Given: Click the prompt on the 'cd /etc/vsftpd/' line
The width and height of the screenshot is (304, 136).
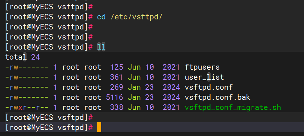Looking at the screenshot, I should click(49, 17).
